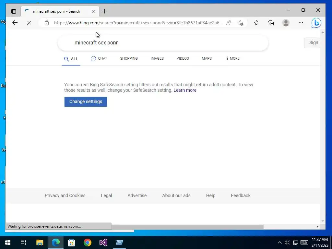332x249 pixels.
Task: Maximize the Edge browser window
Action: click(303, 10)
